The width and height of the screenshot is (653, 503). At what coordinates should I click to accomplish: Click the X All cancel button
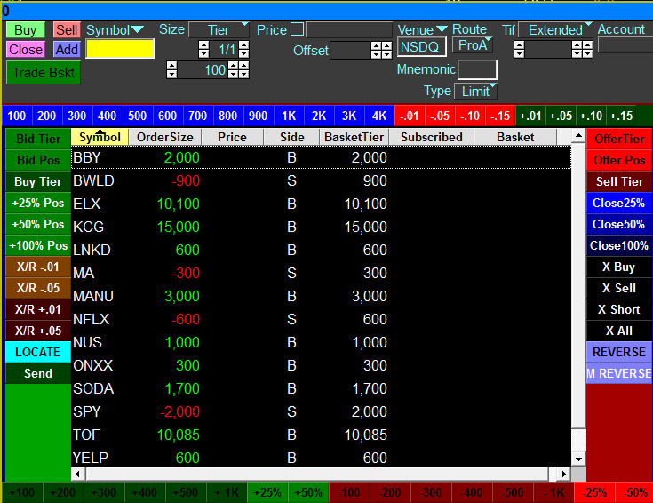click(x=619, y=331)
